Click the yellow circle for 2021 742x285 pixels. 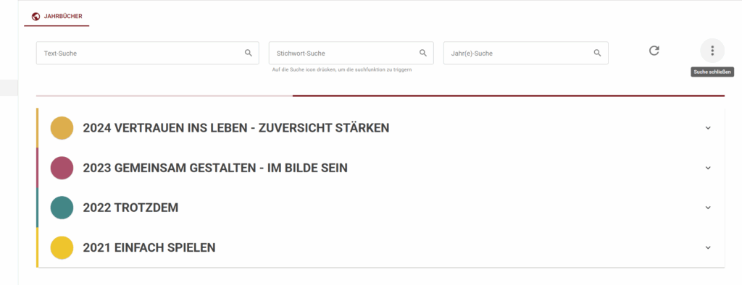62,247
